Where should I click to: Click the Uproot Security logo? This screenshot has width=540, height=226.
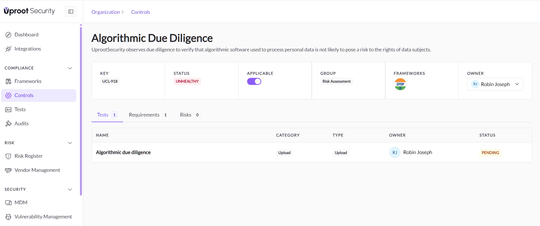pos(29,11)
